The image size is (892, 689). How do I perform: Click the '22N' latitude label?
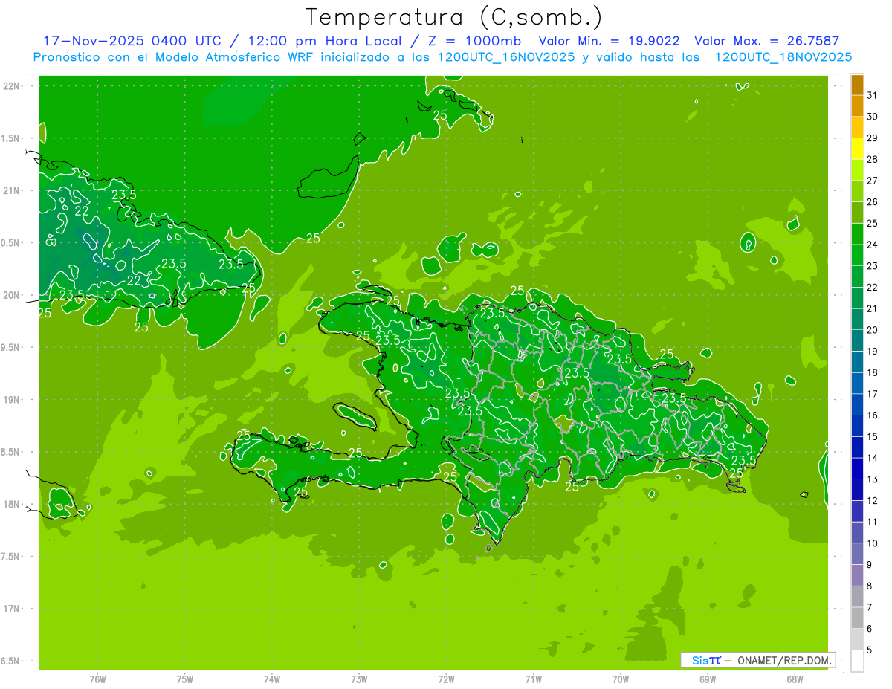point(11,85)
